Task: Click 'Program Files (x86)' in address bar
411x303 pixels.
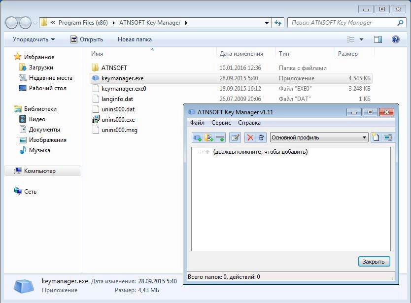Action: pyautogui.click(x=83, y=23)
